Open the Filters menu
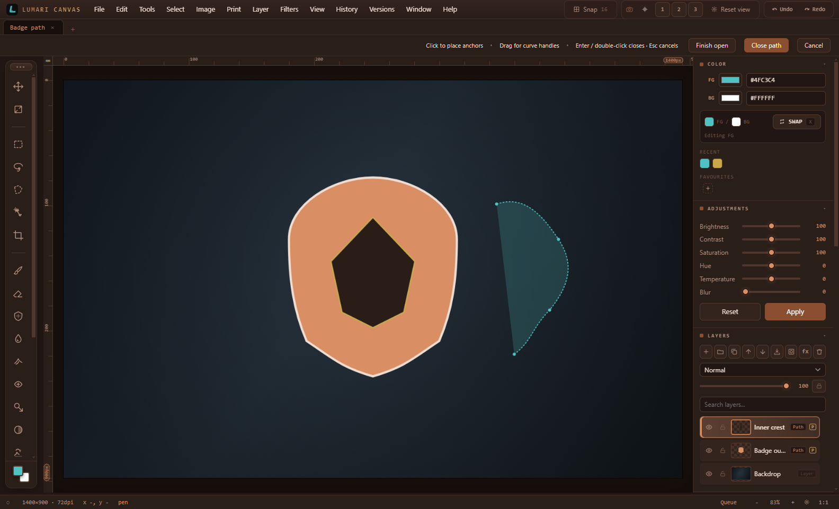Screen dimensions: 839x509 (289, 10)
